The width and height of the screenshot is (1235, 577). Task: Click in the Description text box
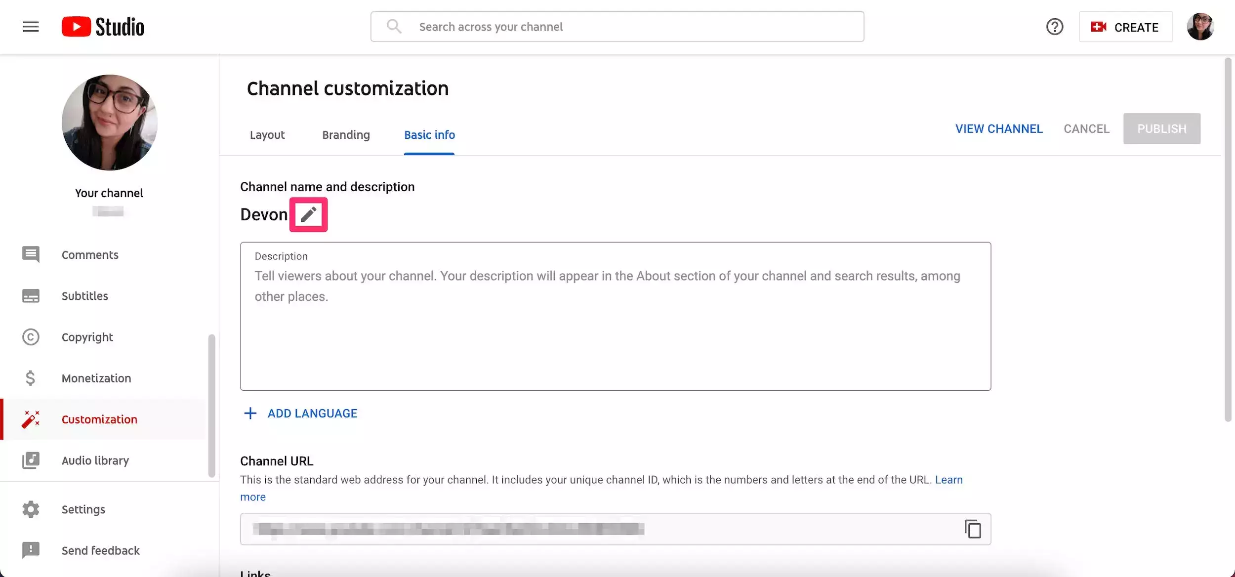[x=615, y=326]
